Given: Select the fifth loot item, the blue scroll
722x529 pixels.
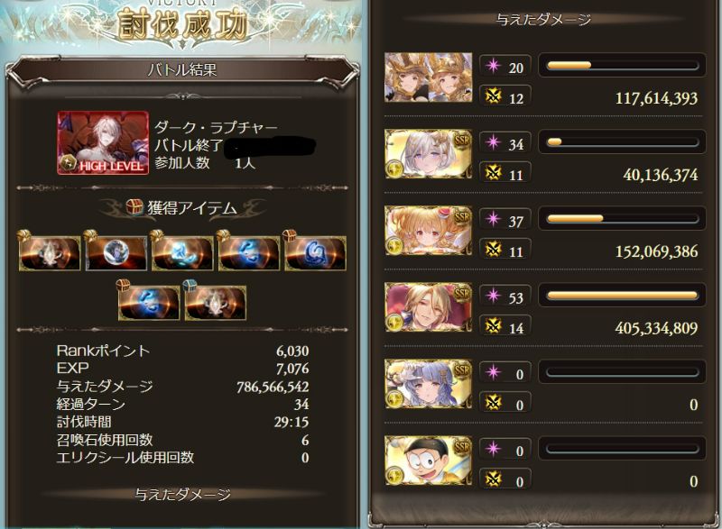Looking at the screenshot, I should tap(315, 252).
